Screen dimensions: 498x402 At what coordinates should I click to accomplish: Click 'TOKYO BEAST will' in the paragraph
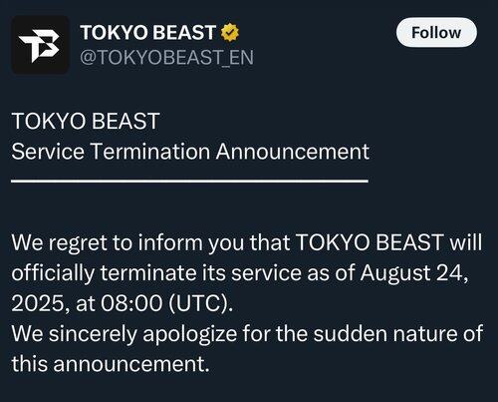tap(388, 242)
